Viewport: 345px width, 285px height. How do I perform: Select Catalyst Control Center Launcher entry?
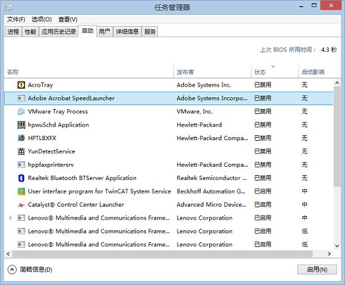click(x=76, y=205)
